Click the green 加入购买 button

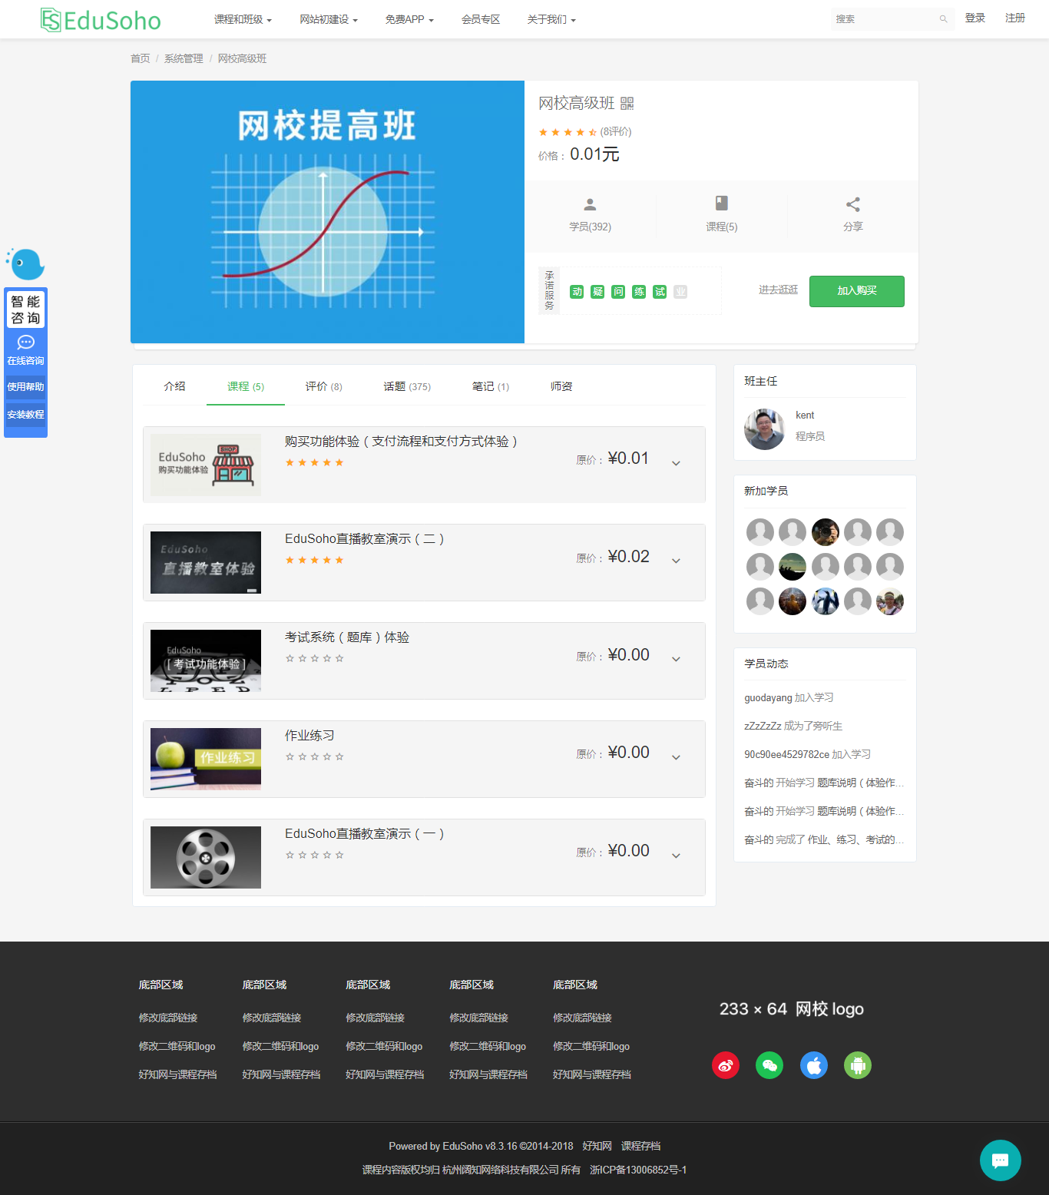click(856, 291)
